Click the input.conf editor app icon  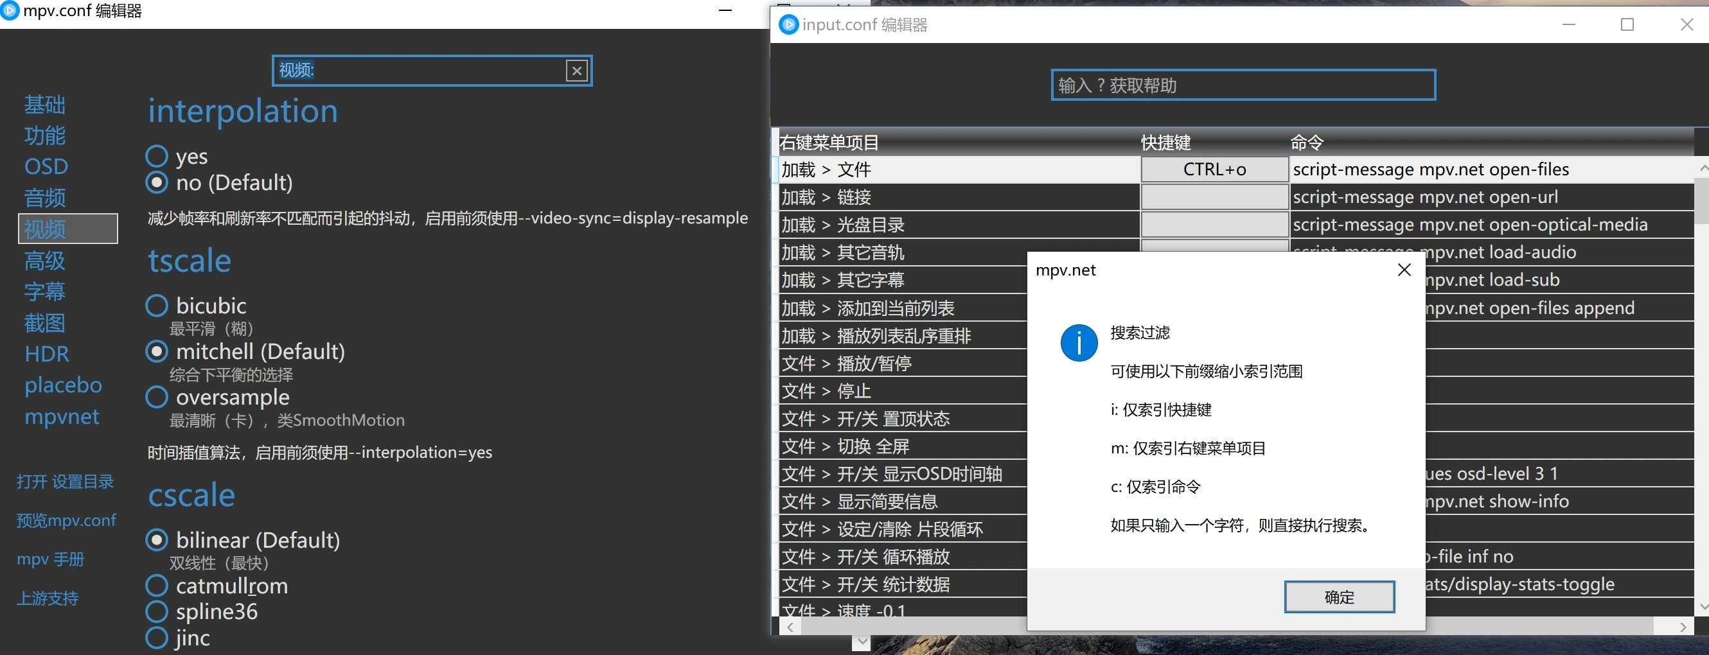tap(788, 24)
